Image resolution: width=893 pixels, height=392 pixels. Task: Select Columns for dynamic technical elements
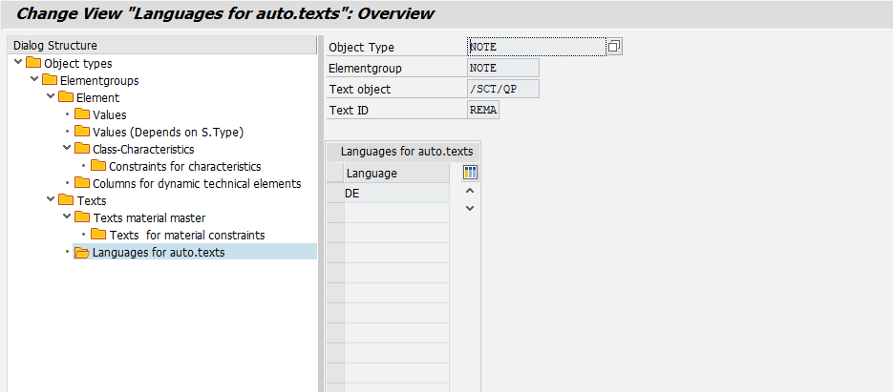196,183
